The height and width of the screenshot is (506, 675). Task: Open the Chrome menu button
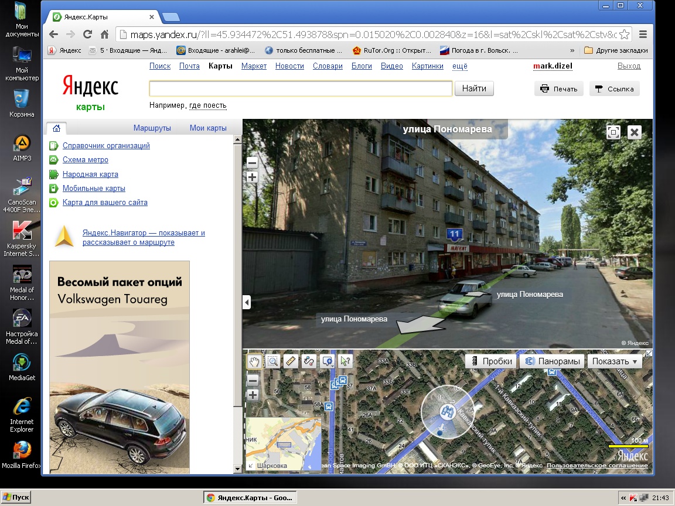tap(643, 35)
